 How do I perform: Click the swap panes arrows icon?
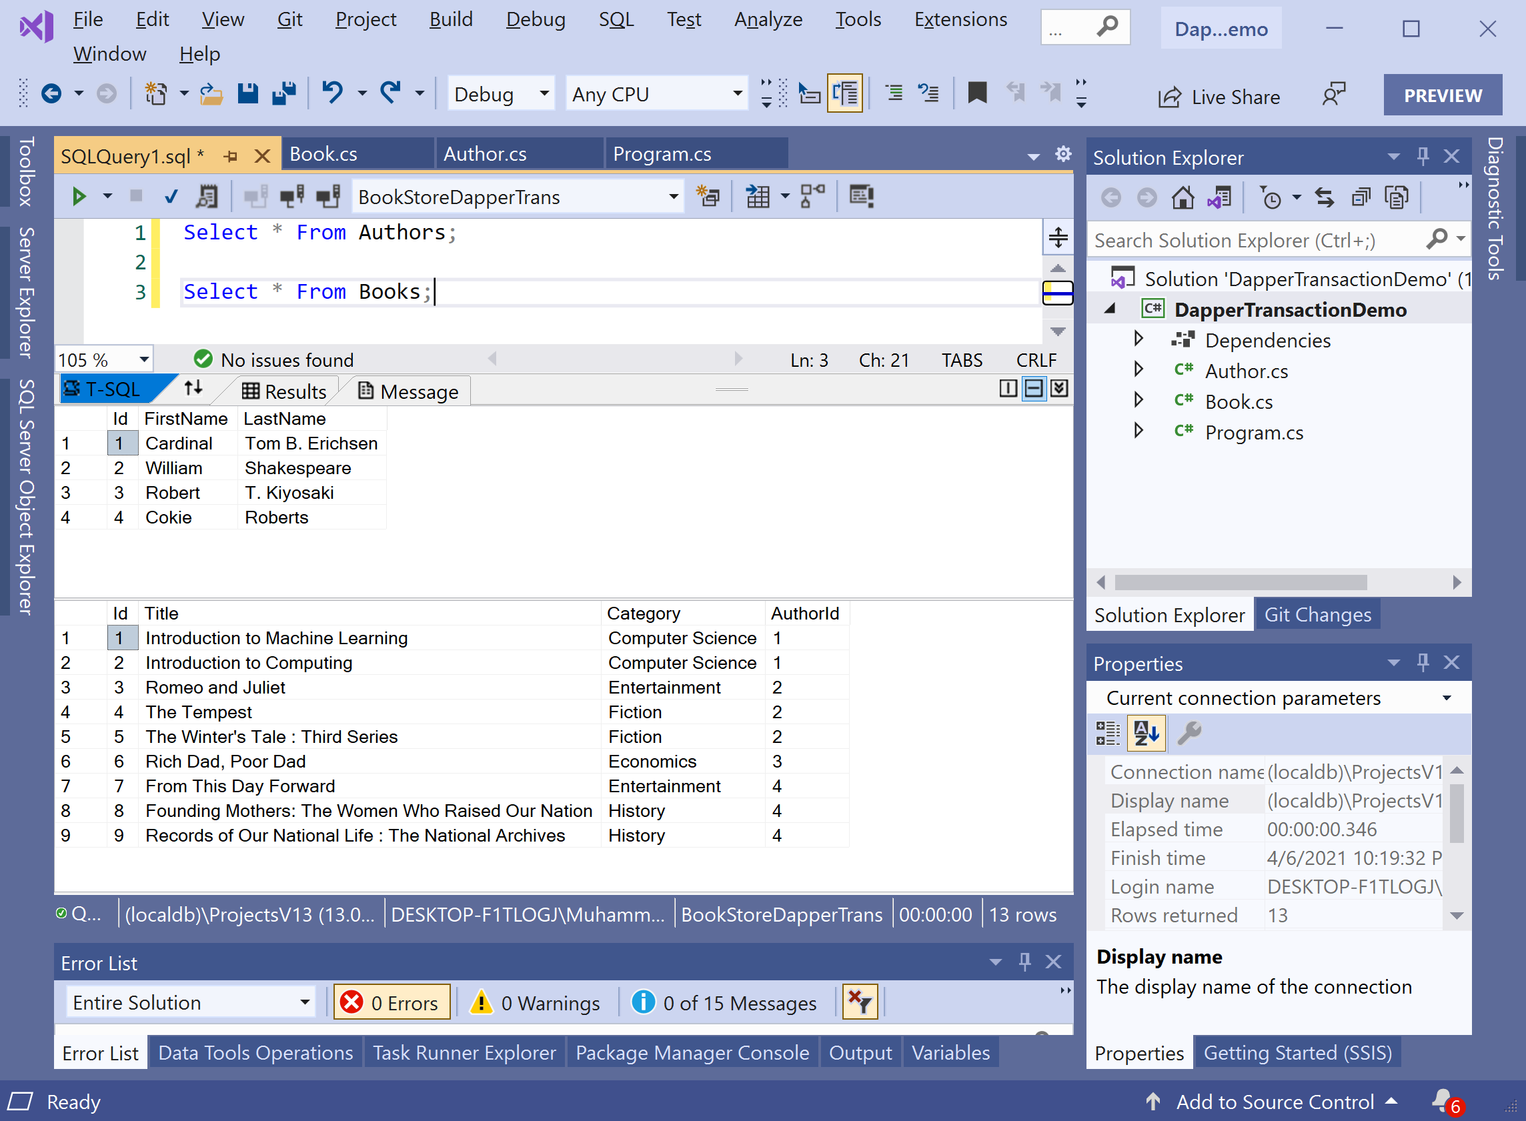click(193, 388)
